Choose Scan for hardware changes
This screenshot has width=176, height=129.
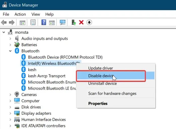point(116,93)
